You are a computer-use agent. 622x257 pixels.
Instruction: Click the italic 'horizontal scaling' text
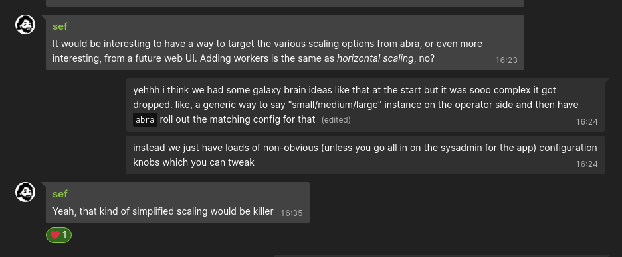pos(375,58)
